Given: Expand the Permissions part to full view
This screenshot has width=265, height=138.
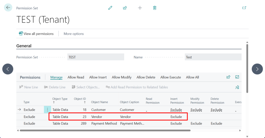Looking at the screenshot, I should click(x=237, y=77).
